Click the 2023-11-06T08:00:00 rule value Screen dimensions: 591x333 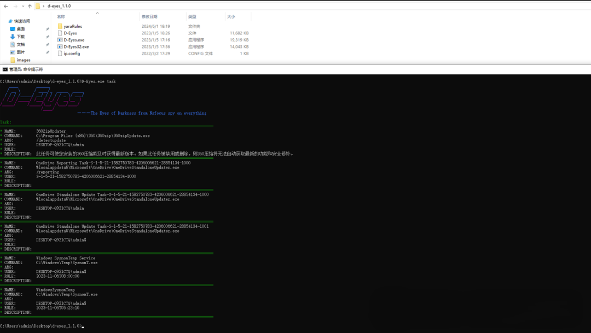57,276
